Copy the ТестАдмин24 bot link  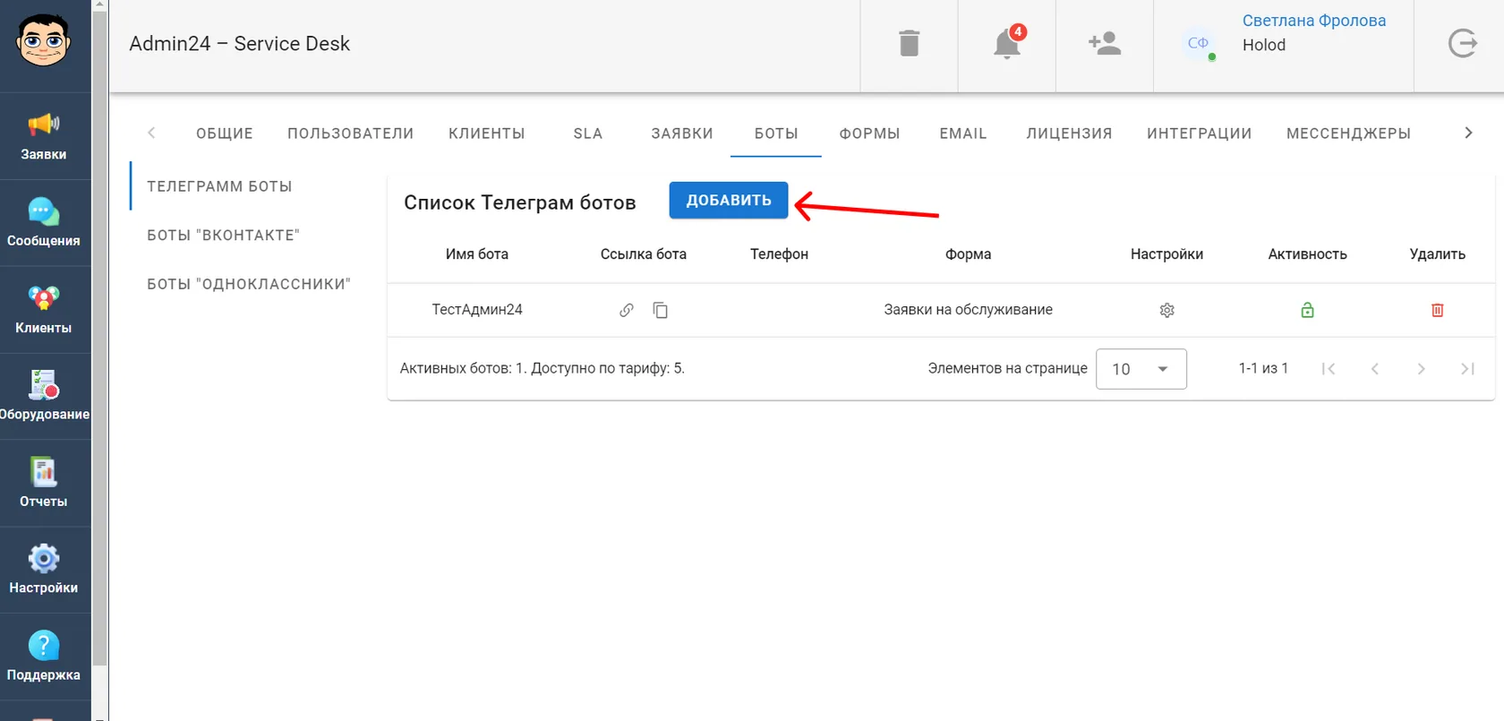[x=661, y=310]
